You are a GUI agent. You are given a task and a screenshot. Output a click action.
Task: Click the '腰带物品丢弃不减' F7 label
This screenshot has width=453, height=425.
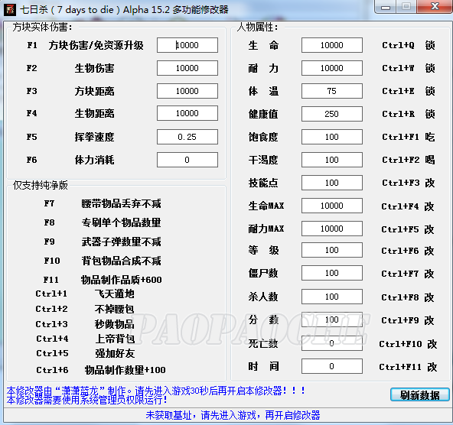point(121,203)
